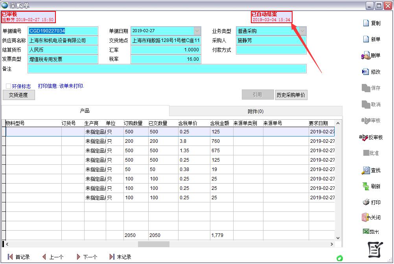Refresh the order with 刷新
Image resolution: width=394 pixels, height=264 pixels.
[x=366, y=186]
